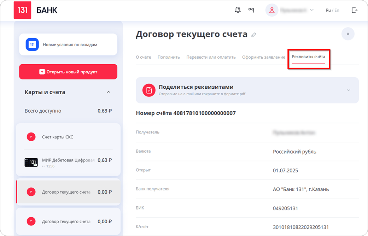Click the blue 131 icon in deposits banner
368x236 pixels.
32,45
